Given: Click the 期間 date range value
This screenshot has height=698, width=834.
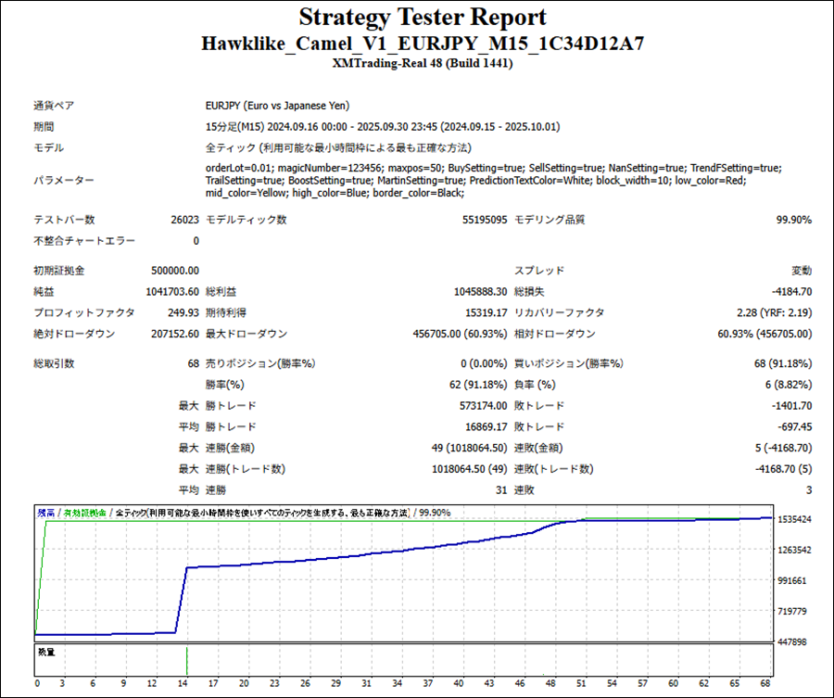Looking at the screenshot, I should 382,127.
